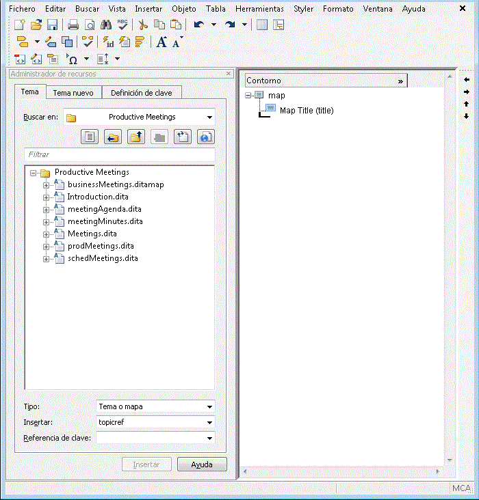This screenshot has height=500, width=479.
Task: Open the Buscar en folder dropdown
Action: pos(209,117)
